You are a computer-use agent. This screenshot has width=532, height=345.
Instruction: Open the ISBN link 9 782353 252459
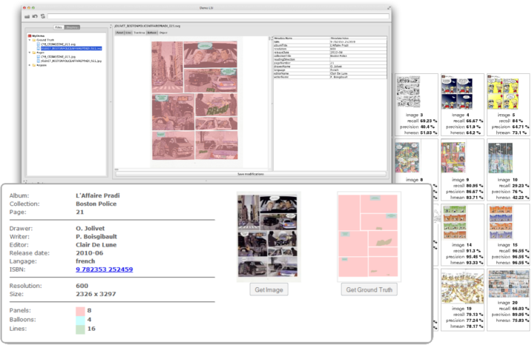click(x=104, y=269)
